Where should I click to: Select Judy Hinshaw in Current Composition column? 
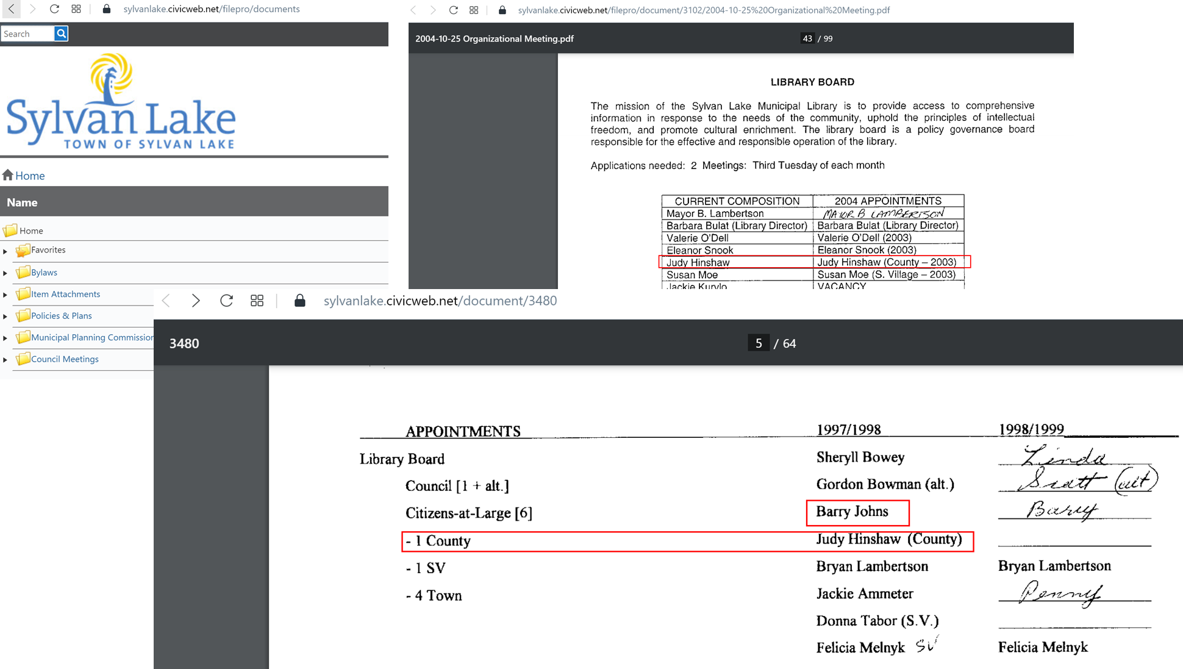click(x=698, y=262)
